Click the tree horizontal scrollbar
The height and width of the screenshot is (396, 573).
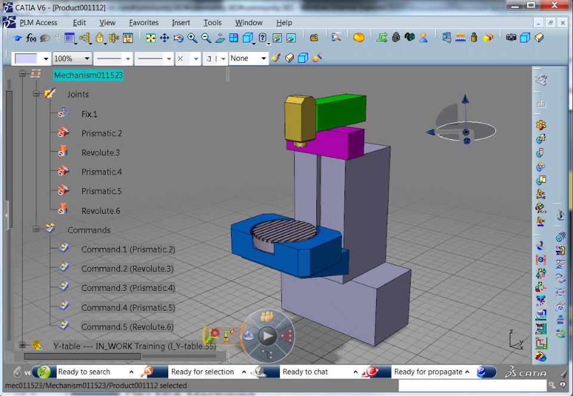pyautogui.click(x=82, y=356)
